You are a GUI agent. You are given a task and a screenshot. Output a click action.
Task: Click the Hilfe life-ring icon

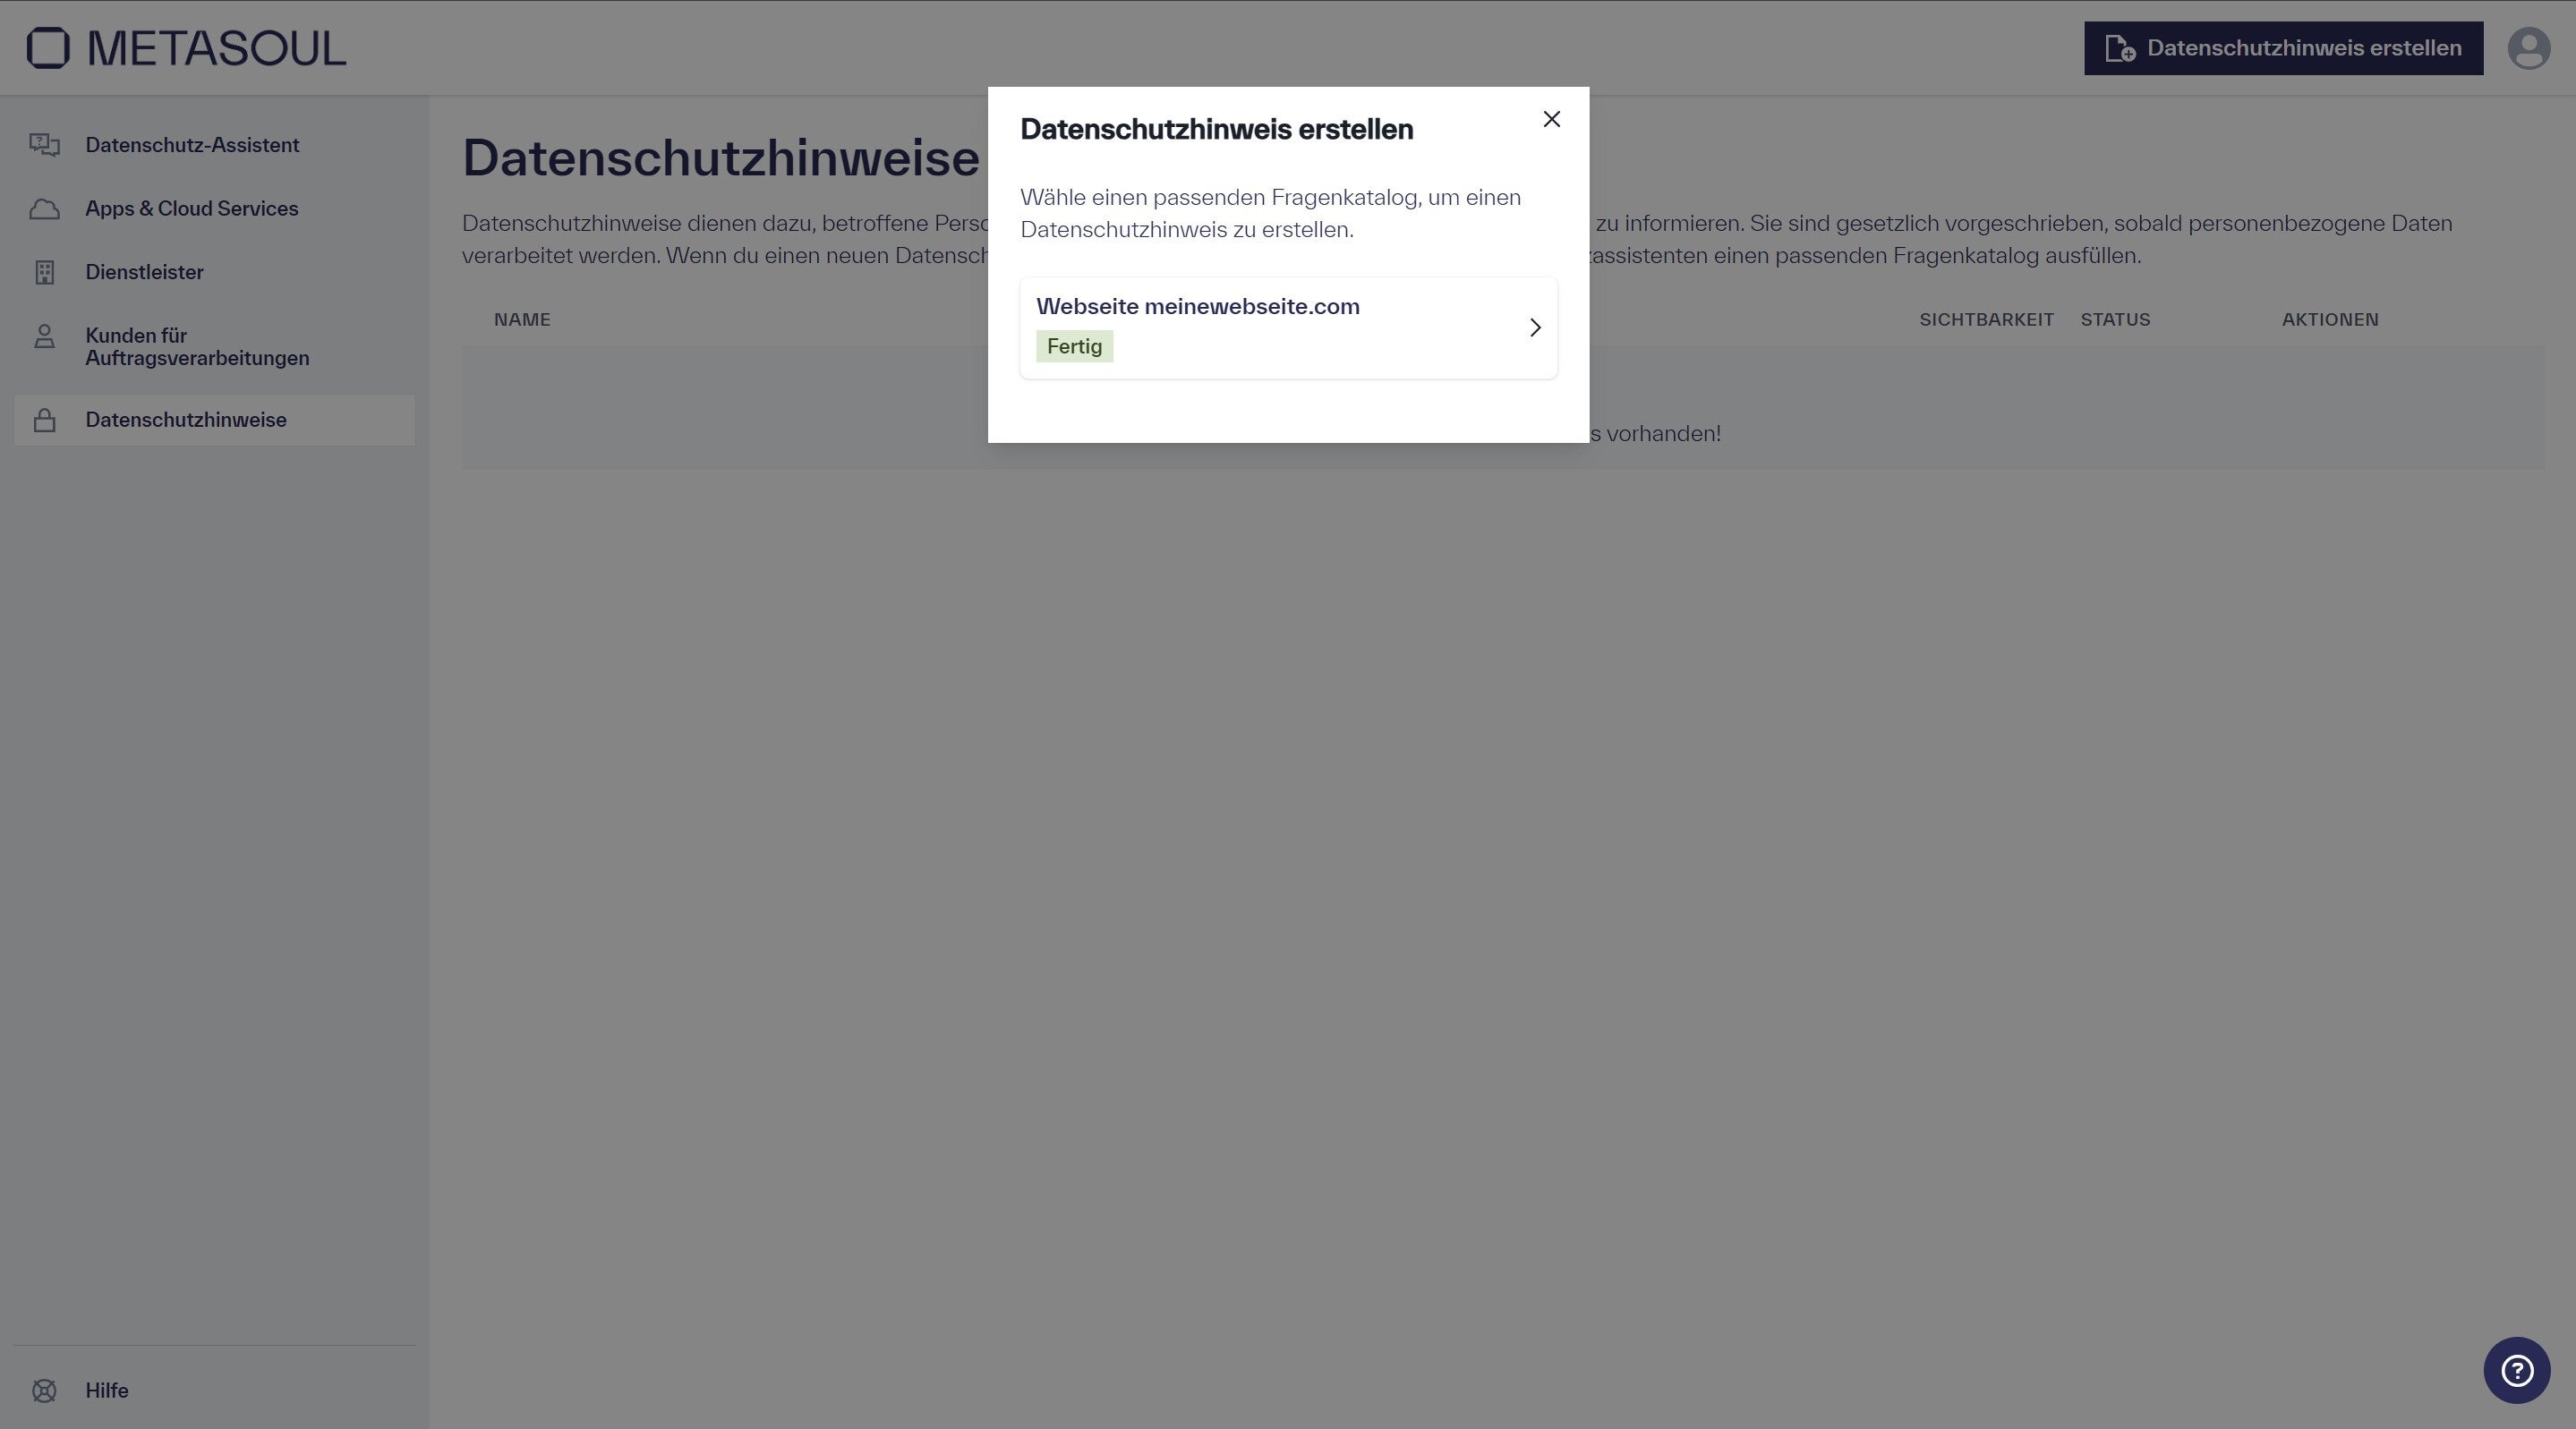45,1390
